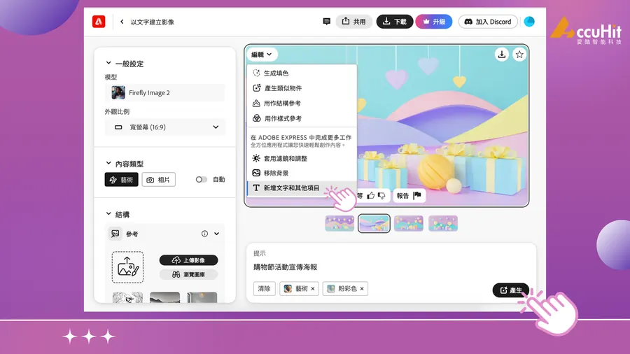Click the 清除 clear button
The image size is (630, 354).
264,288
